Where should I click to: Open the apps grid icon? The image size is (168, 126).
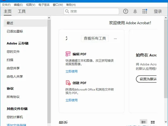point(145,11)
